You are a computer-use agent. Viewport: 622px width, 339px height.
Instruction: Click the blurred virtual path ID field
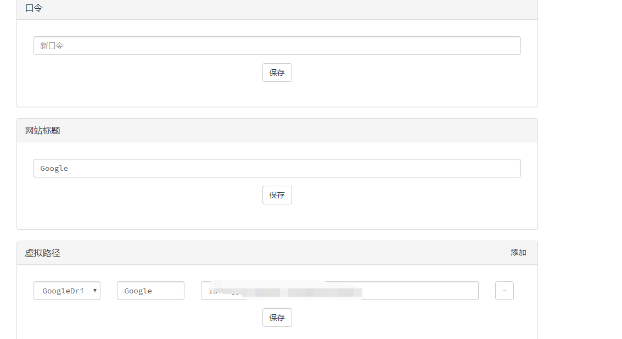pos(339,291)
